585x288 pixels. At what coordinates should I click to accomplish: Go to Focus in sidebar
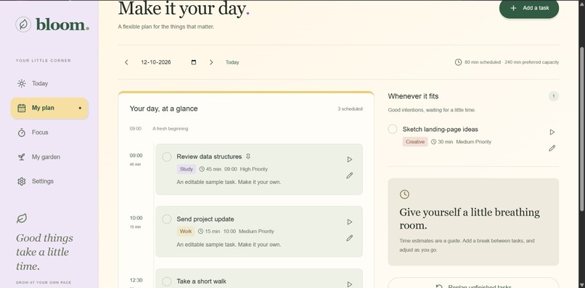point(49,132)
